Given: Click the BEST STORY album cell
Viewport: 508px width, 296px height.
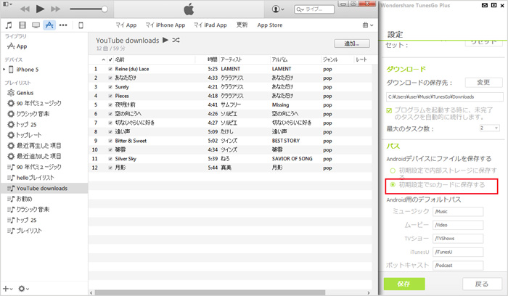Looking at the screenshot, I should [x=286, y=141].
